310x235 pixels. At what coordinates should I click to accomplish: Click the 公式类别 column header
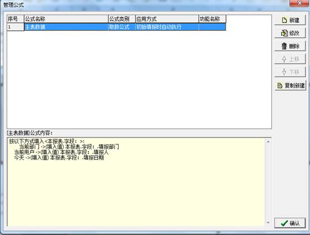122,19
